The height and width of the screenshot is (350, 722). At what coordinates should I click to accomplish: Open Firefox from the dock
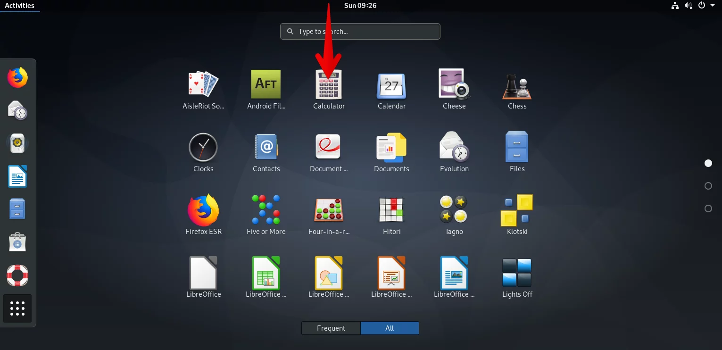click(17, 78)
